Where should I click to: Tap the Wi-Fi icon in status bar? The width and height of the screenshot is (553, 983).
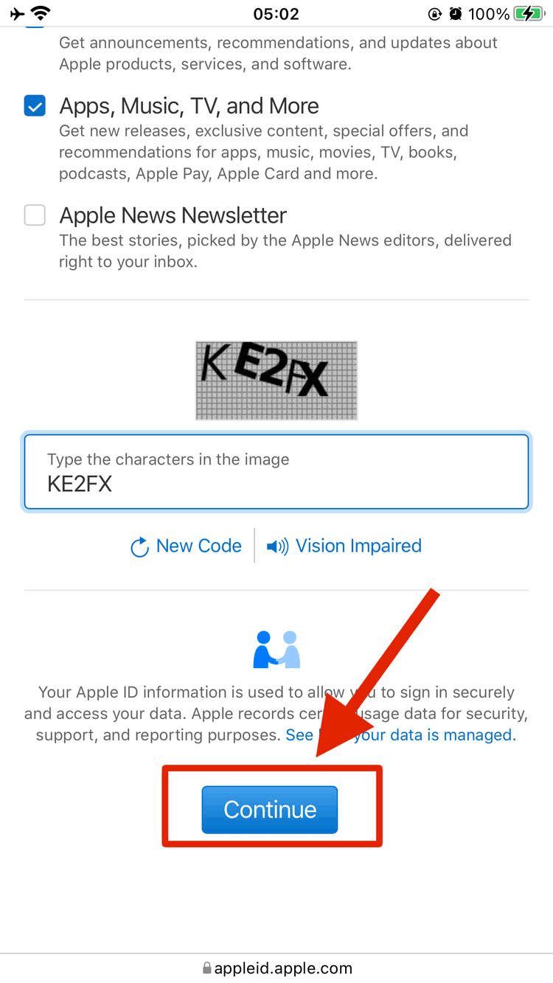pyautogui.click(x=41, y=13)
